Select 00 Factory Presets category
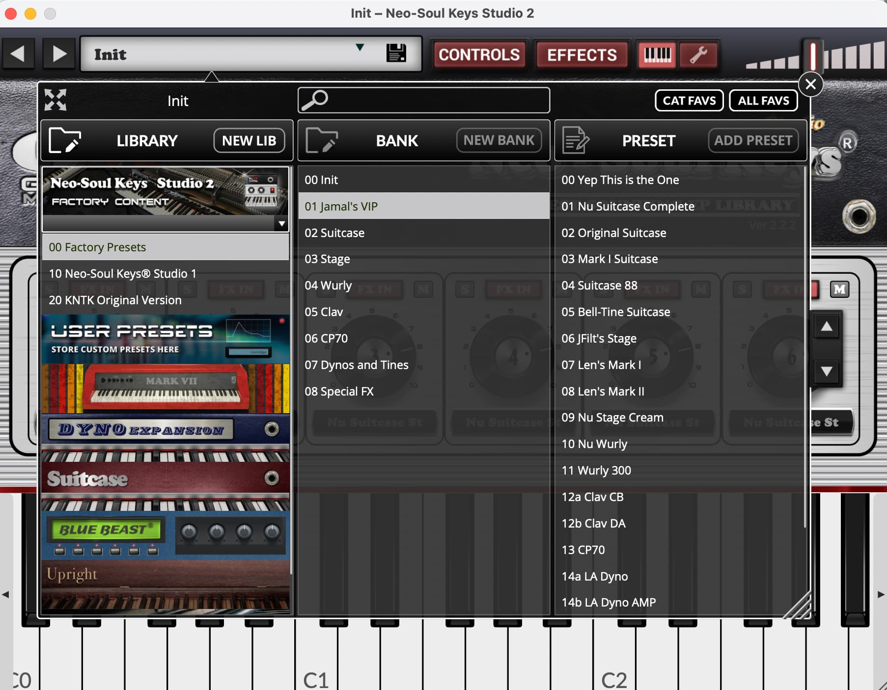This screenshot has height=690, width=887. [x=166, y=247]
